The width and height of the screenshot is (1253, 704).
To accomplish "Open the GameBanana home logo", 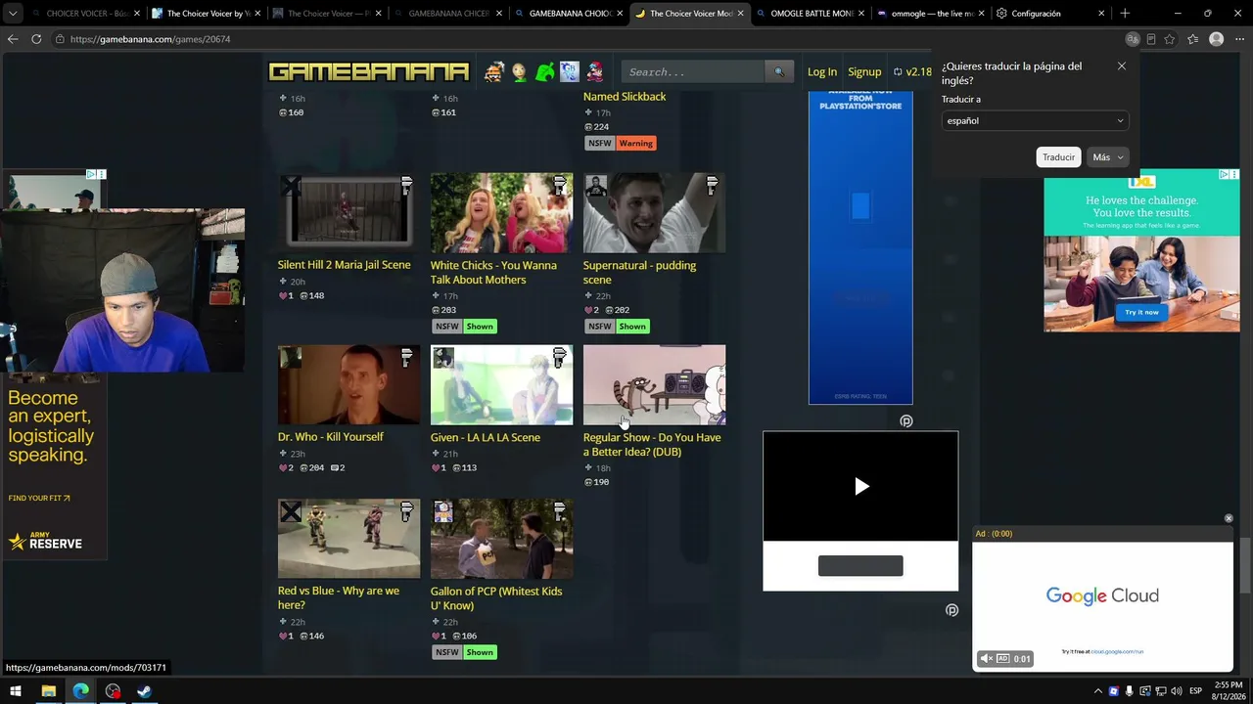I will tap(369, 71).
